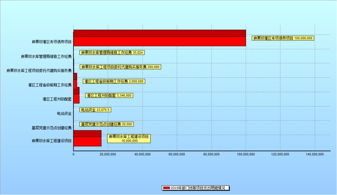Viewport: 337px width, 195px height.
Task: Select the data label showing 2,000,000
Action: [x=114, y=81]
